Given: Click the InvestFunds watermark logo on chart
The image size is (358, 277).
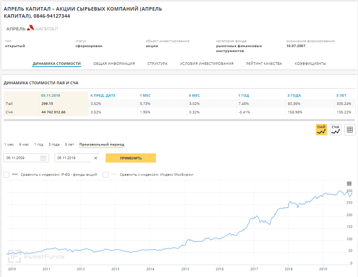Looking at the screenshot, I should pos(36,256).
